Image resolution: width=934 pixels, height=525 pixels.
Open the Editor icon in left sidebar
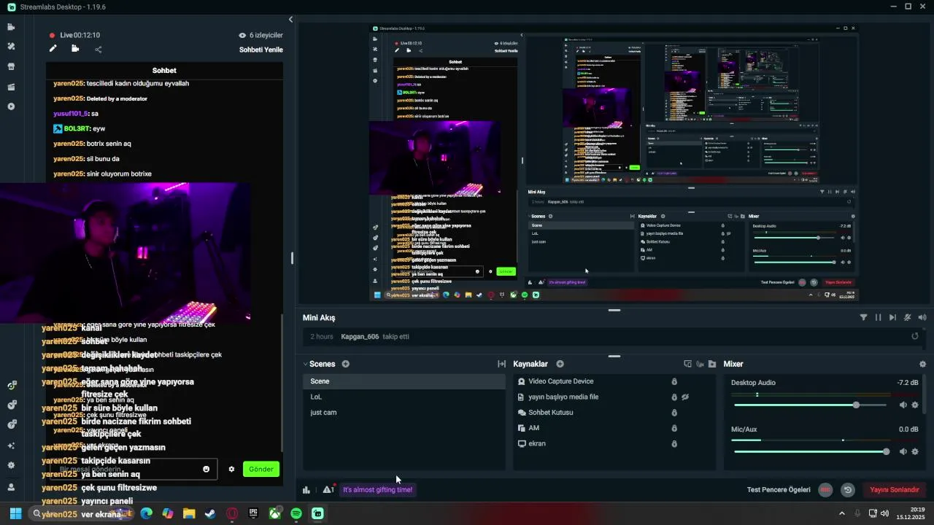coord(11,27)
